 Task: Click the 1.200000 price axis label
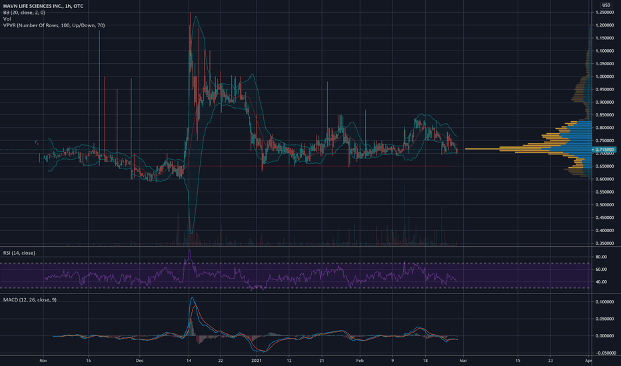click(604, 25)
